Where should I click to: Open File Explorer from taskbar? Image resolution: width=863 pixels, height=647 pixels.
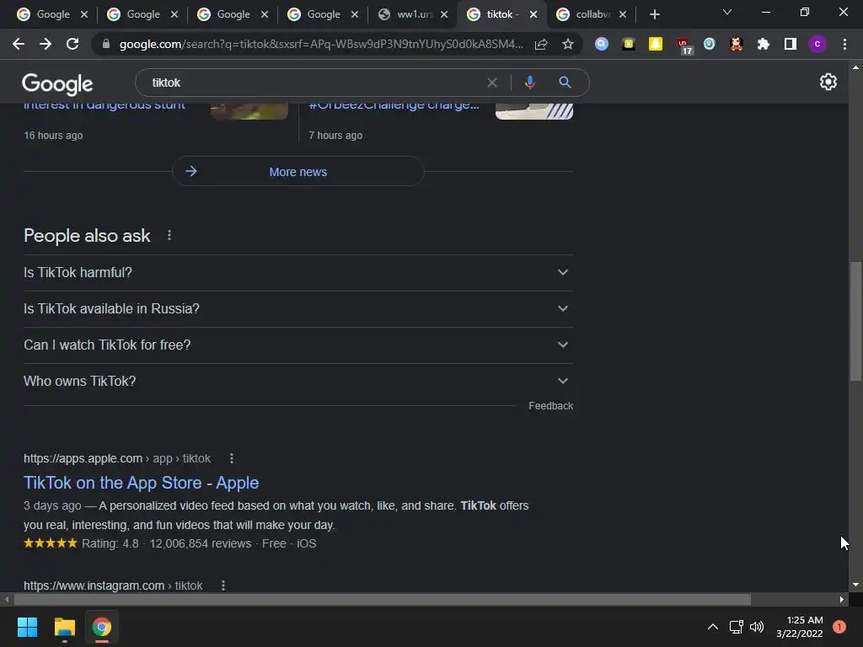64,627
